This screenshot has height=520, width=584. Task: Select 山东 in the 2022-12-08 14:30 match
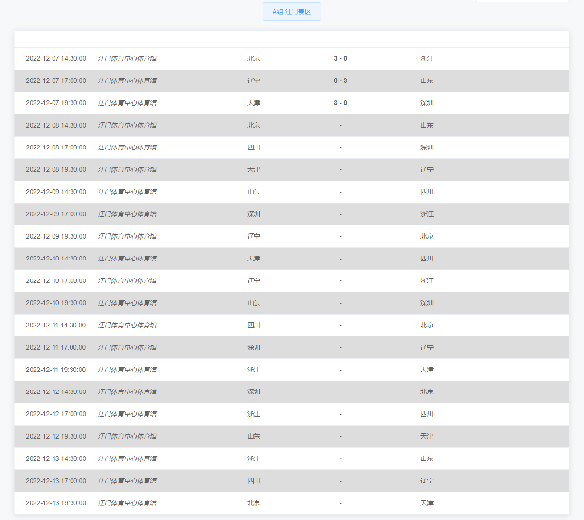[x=427, y=125]
